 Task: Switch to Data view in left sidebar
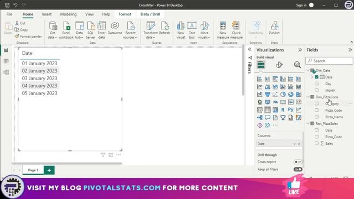tap(6, 61)
